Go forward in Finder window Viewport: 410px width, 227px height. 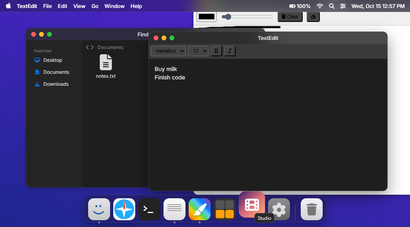point(92,47)
